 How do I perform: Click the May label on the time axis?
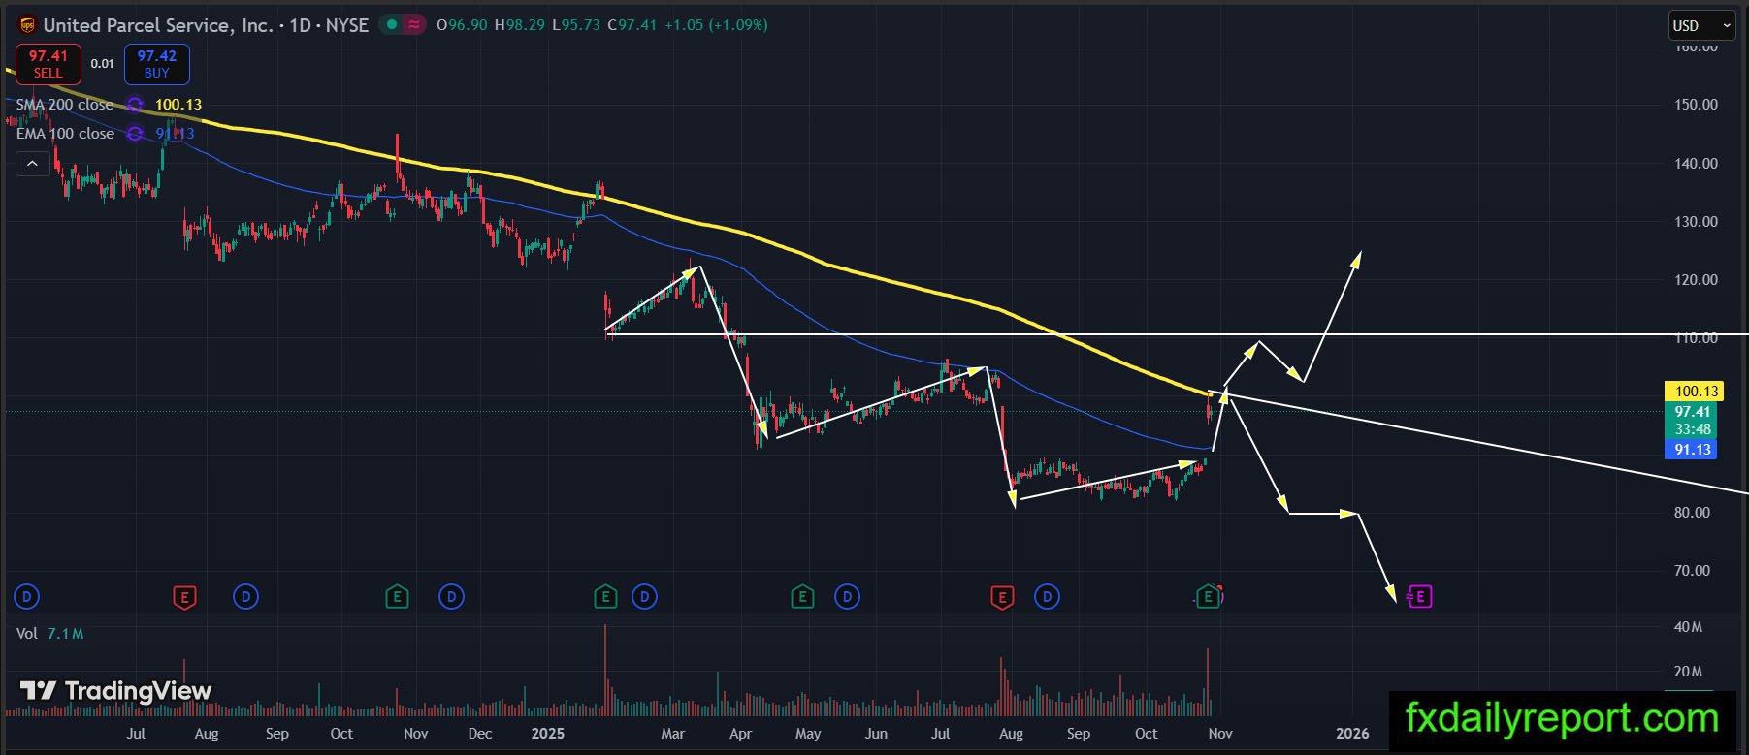[x=808, y=734]
